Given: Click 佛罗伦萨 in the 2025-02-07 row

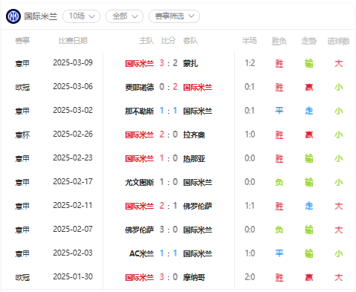Looking at the screenshot, I should (x=140, y=230).
